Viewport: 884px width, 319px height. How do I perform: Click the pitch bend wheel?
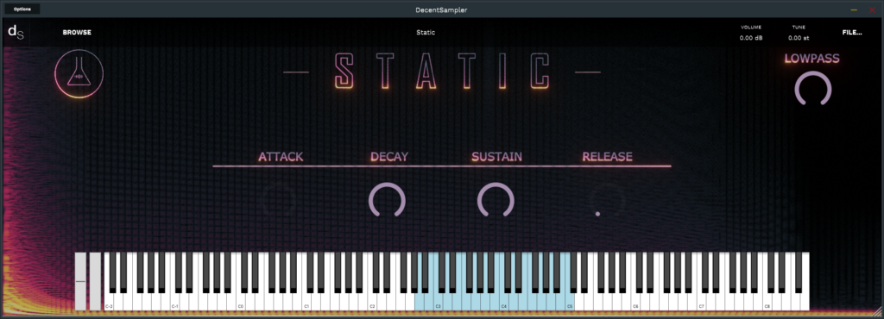coord(80,281)
